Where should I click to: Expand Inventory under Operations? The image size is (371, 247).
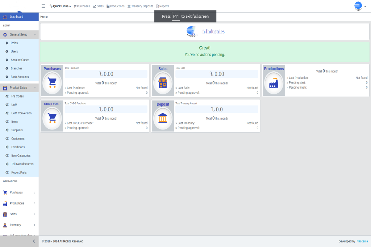[x=19, y=225]
